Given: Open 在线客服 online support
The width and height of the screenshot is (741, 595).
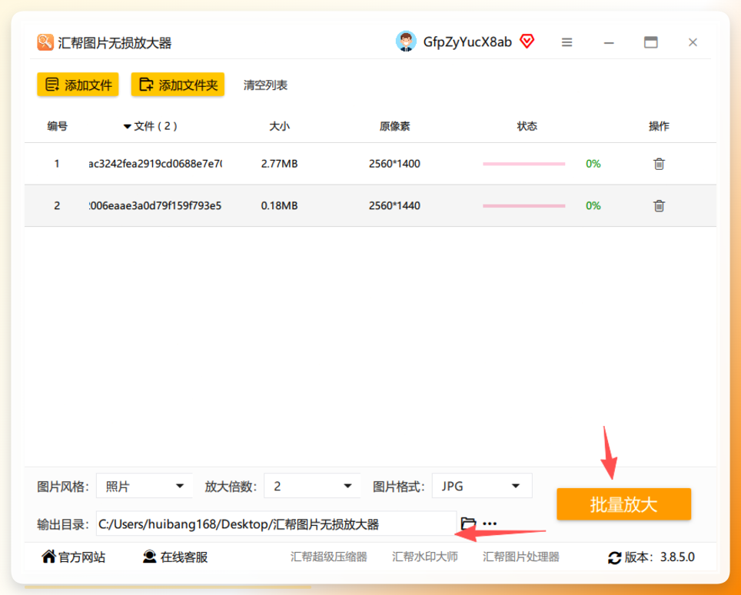Looking at the screenshot, I should 175,557.
